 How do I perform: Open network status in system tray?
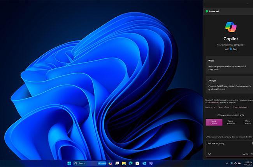click(x=232, y=163)
